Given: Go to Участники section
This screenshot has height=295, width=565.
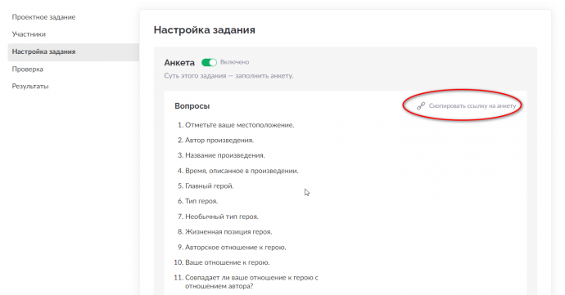Looking at the screenshot, I should pos(29,34).
